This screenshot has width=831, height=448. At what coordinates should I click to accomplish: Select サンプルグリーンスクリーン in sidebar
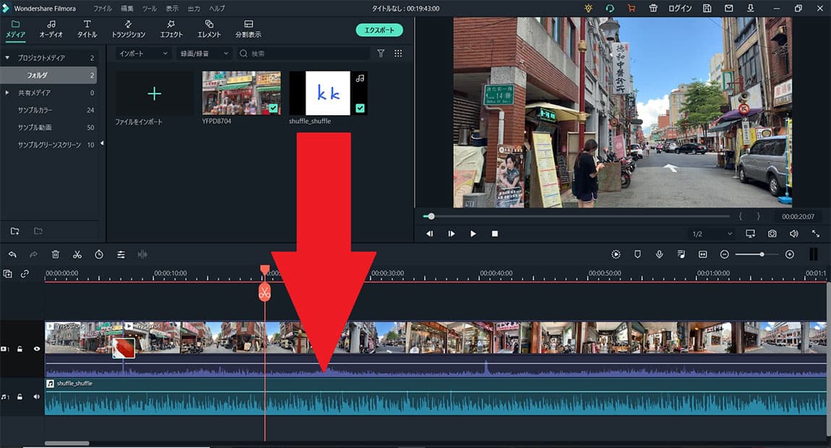49,145
